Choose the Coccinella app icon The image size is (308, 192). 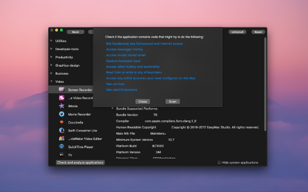[62, 122]
